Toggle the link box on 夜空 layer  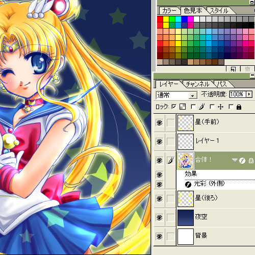coord(170,217)
